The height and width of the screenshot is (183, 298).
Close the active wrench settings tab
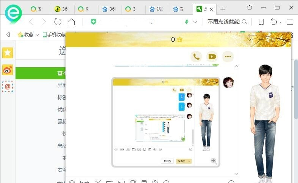click(211, 9)
